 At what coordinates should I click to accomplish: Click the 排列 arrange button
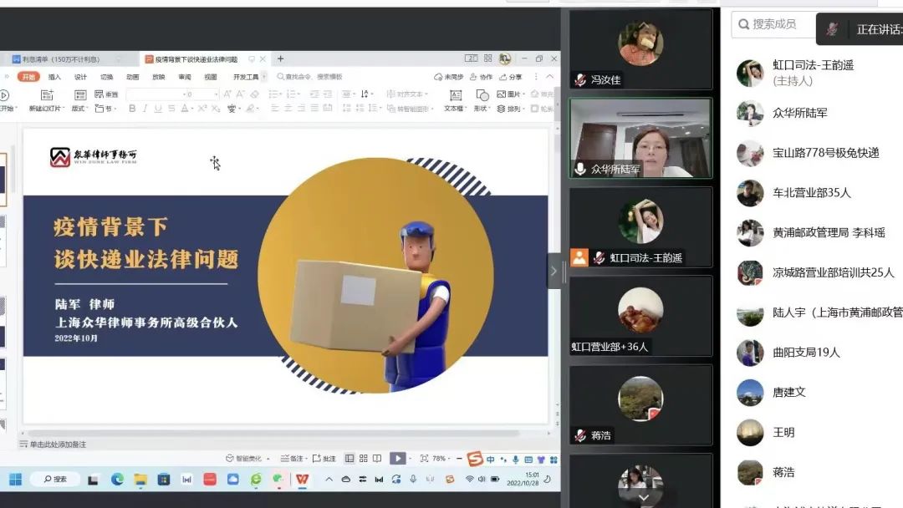[510, 108]
